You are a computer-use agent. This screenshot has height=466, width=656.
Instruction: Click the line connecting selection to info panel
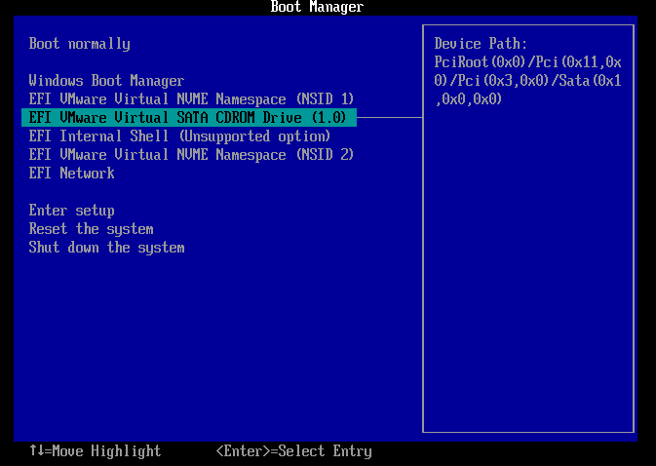pyautogui.click(x=390, y=118)
